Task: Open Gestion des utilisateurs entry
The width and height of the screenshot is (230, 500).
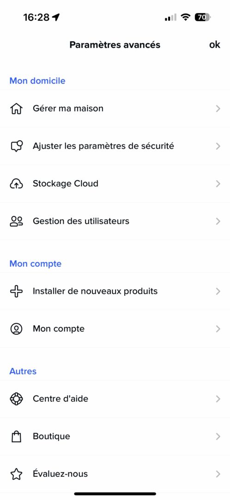Action: pyautogui.click(x=115, y=221)
